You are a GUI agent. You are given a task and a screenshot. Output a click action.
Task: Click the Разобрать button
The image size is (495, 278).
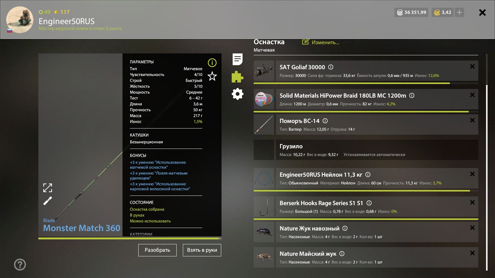157,250
